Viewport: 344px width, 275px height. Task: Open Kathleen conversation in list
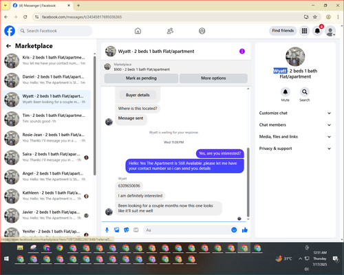tap(47, 196)
